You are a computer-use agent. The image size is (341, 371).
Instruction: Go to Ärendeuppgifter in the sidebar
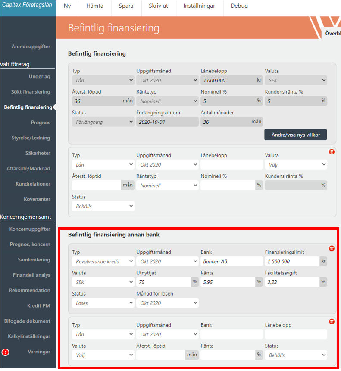(x=31, y=47)
